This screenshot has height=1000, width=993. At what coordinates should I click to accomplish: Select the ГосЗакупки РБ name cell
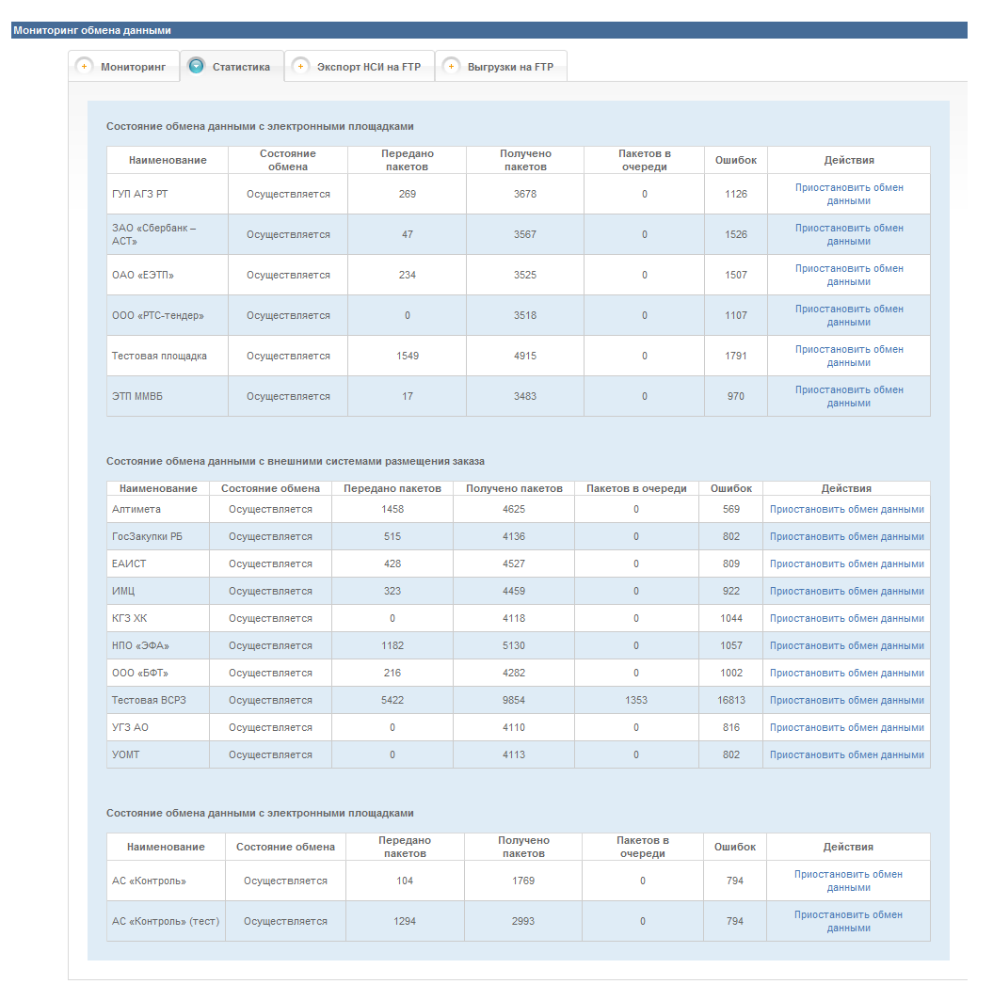(157, 537)
